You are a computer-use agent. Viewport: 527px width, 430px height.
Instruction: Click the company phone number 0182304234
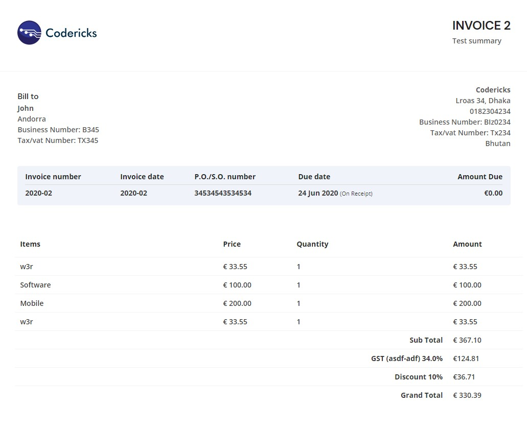[490, 111]
